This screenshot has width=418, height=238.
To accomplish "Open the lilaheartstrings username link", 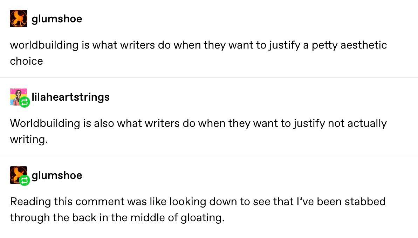I will coord(70,97).
